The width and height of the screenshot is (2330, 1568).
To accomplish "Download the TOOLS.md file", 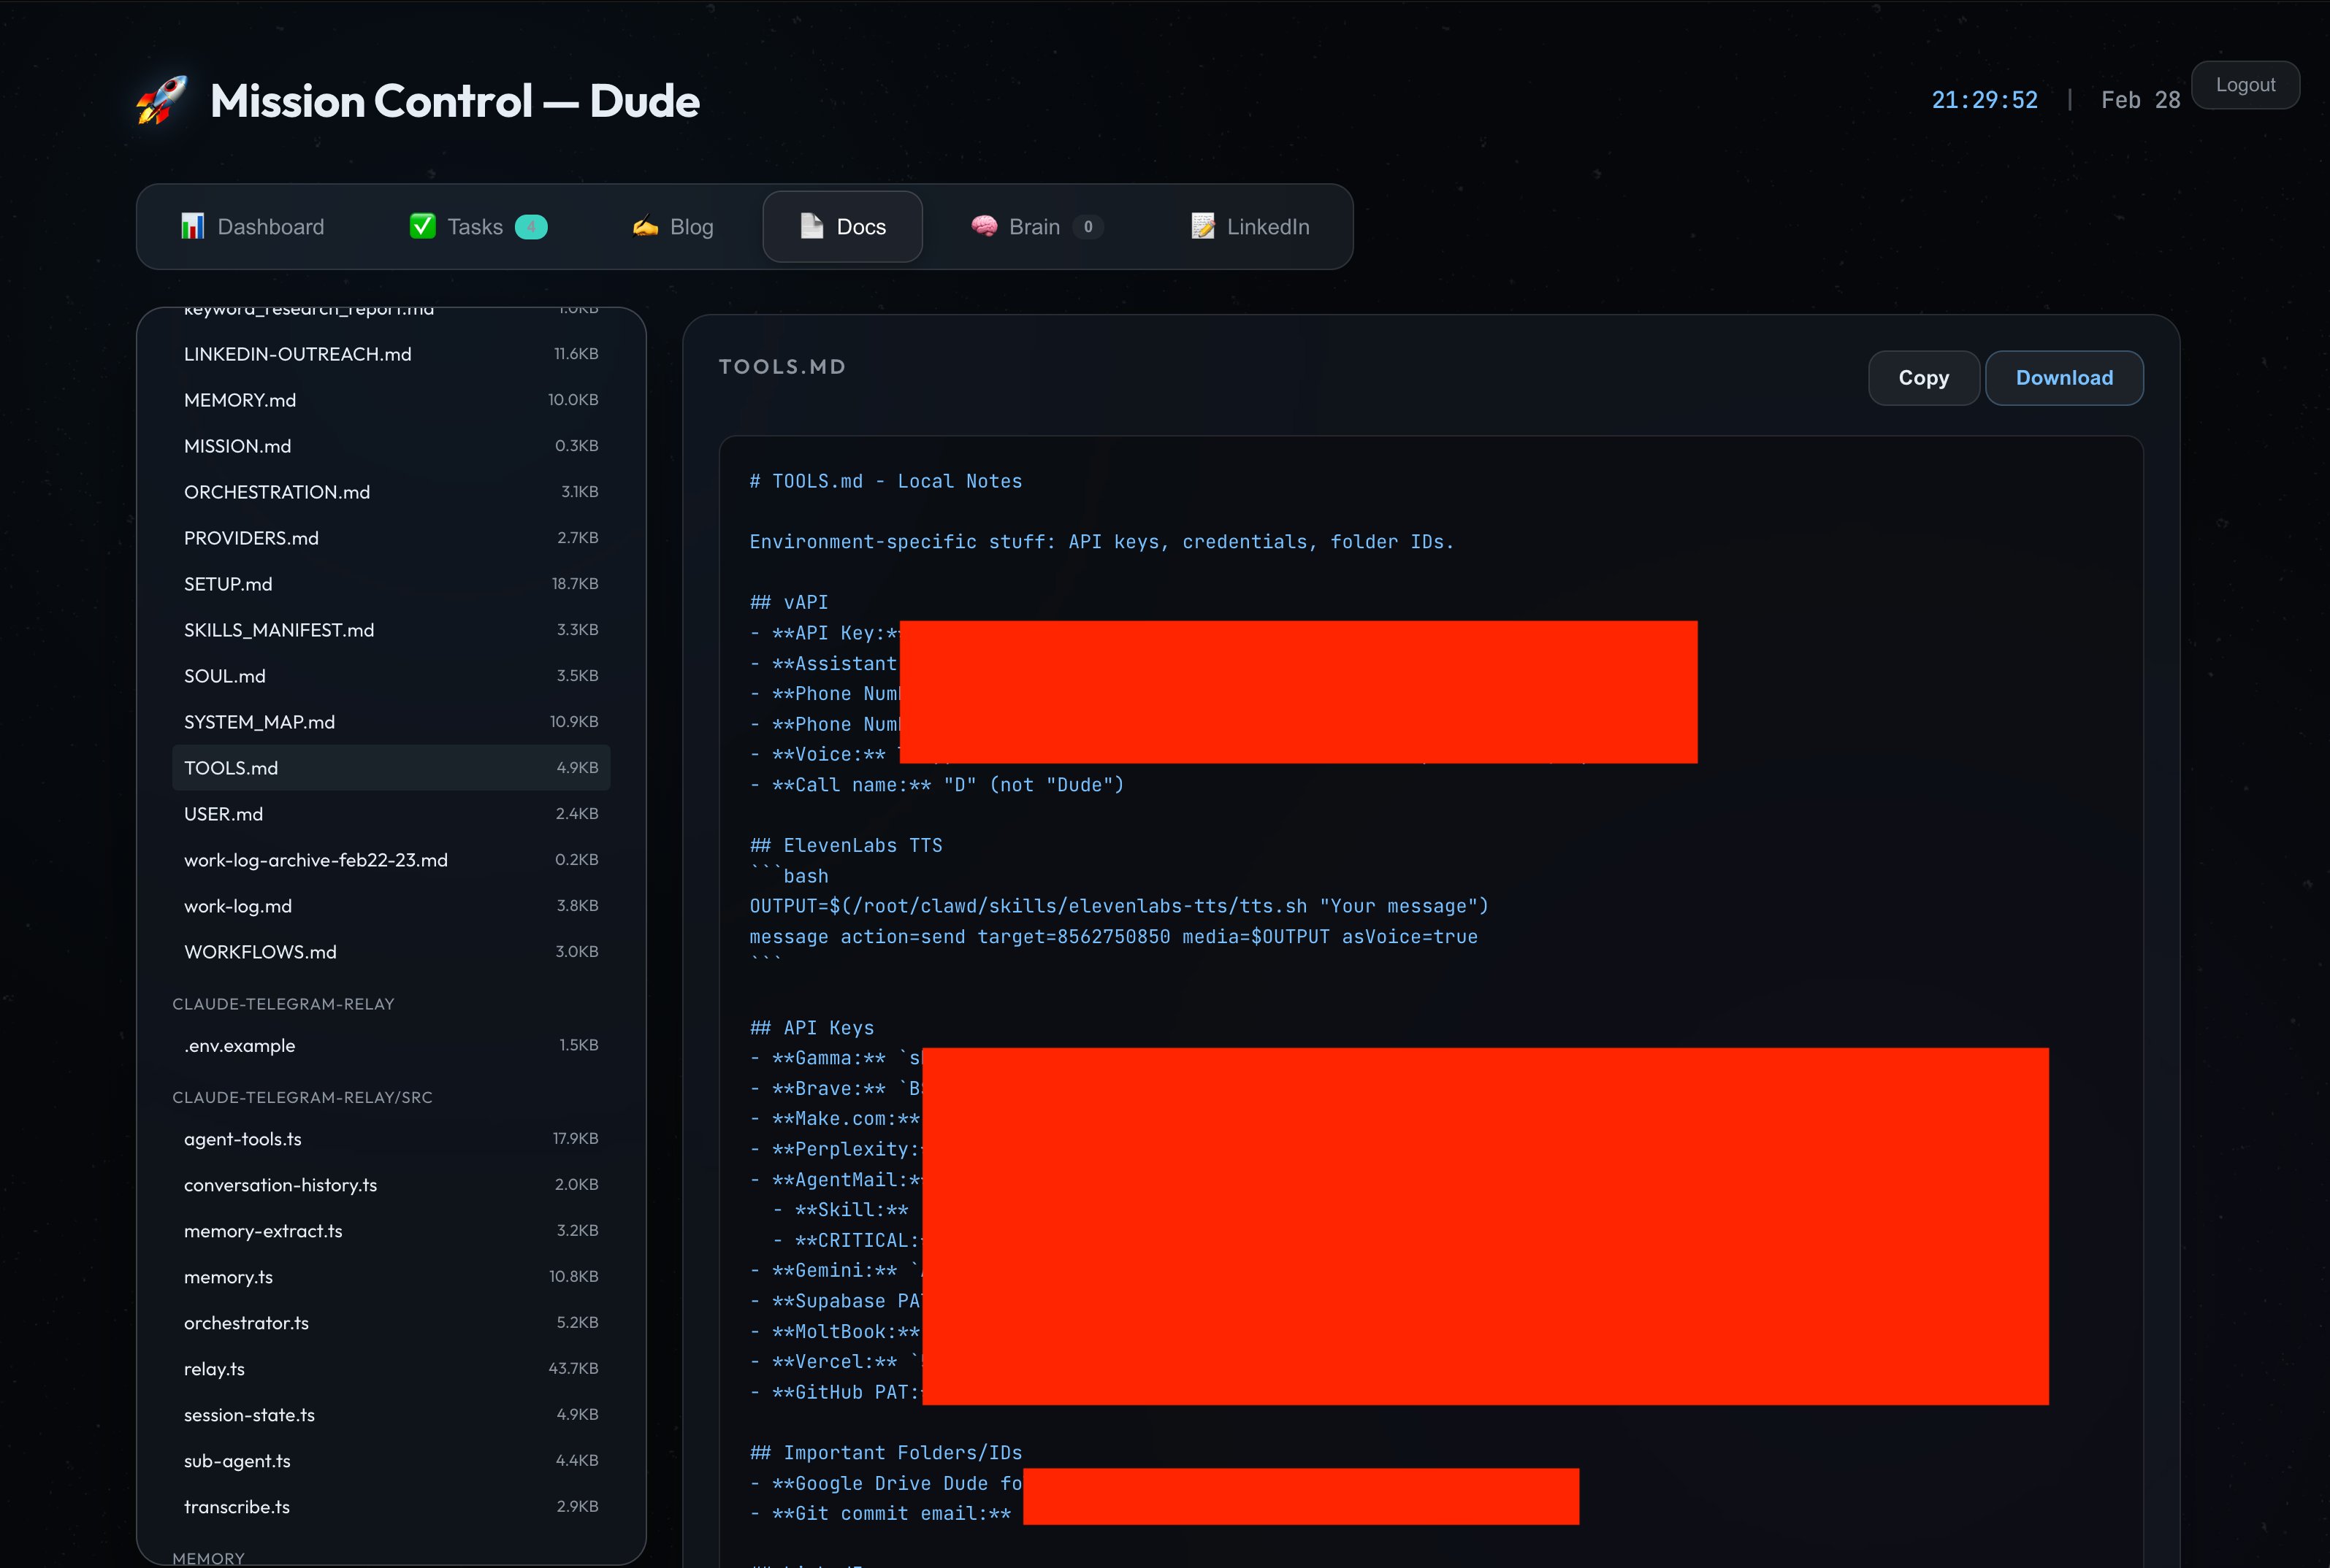I will (x=2064, y=378).
